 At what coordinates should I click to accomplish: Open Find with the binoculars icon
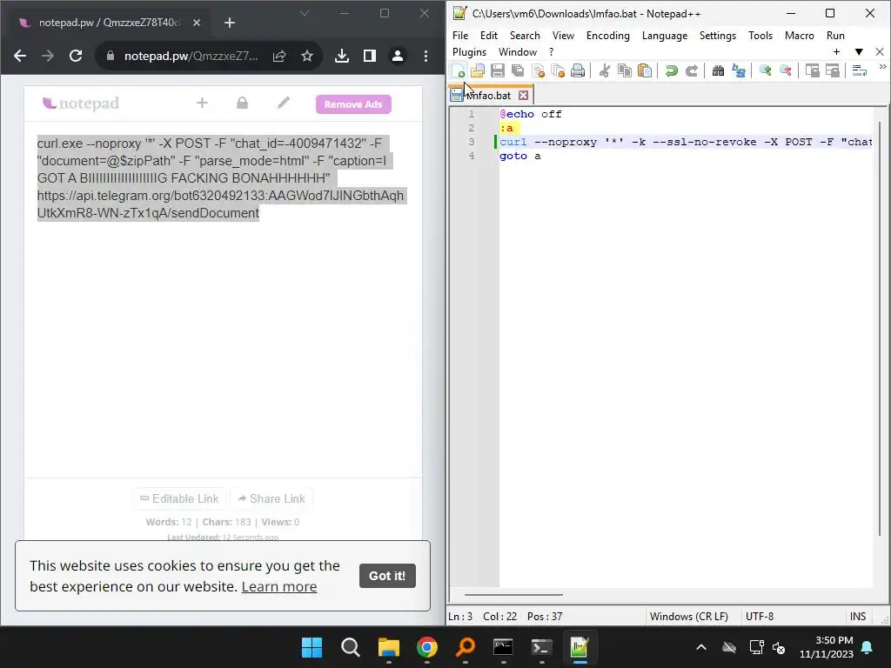click(718, 70)
